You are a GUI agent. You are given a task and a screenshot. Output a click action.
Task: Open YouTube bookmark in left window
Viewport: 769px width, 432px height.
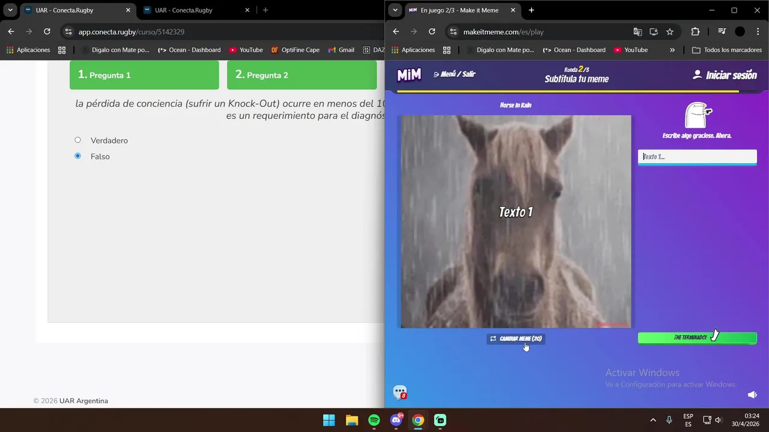tap(246, 50)
